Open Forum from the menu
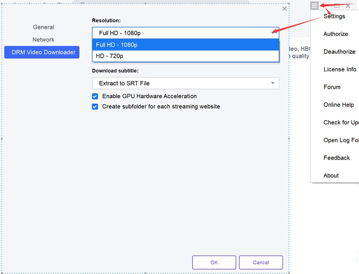 click(332, 87)
